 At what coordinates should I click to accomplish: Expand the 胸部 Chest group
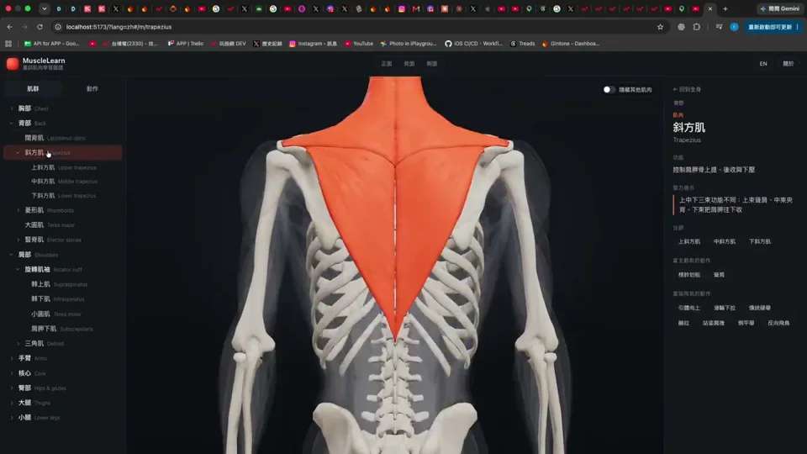click(12, 108)
